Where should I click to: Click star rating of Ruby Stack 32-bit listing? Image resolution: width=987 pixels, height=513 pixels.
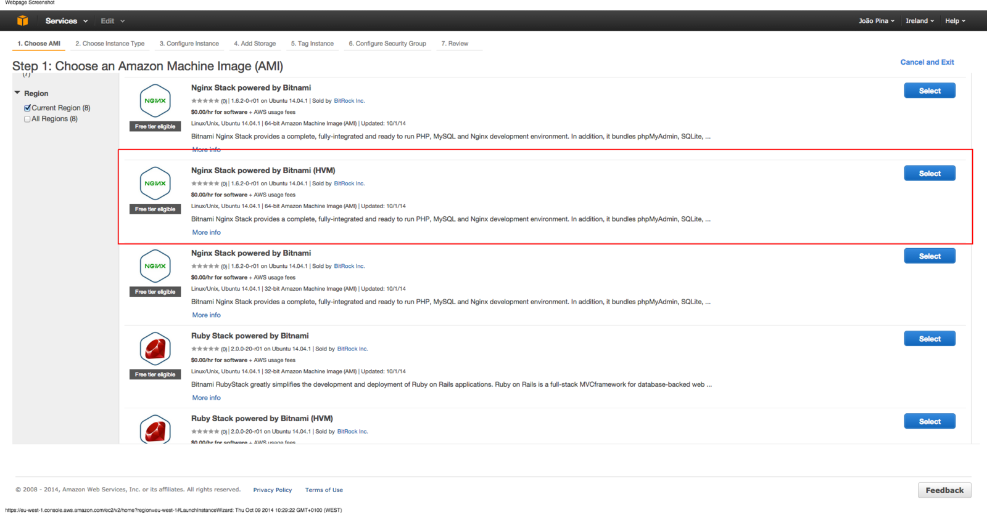[205, 349]
